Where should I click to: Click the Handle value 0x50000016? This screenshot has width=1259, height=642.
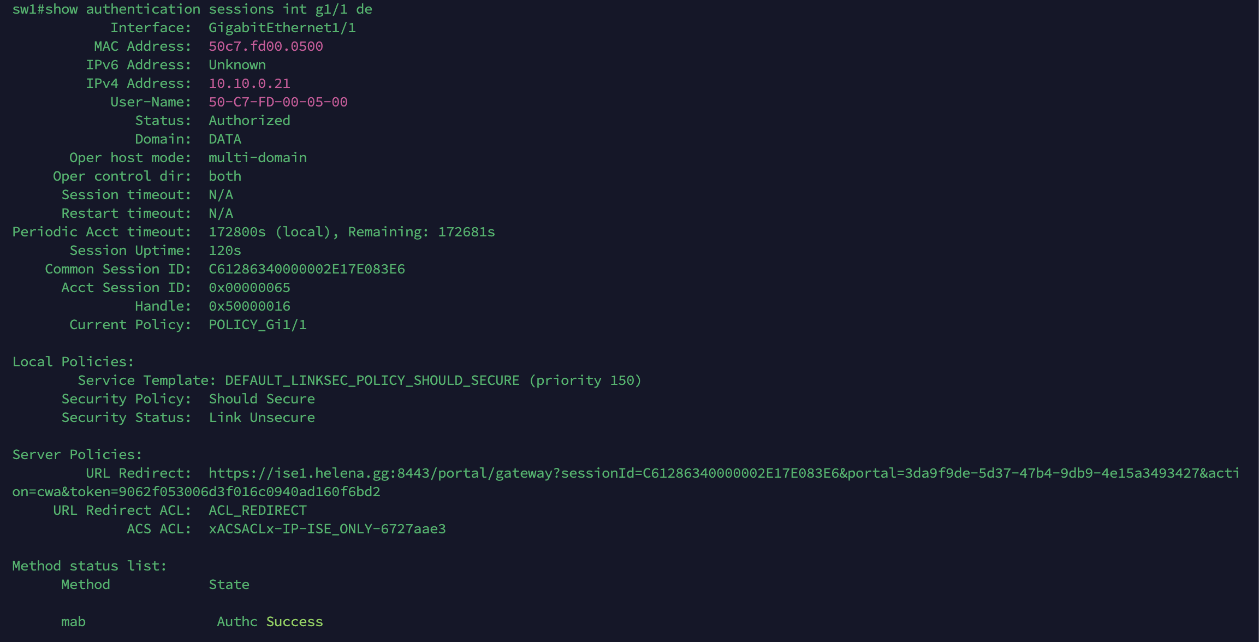coord(250,306)
